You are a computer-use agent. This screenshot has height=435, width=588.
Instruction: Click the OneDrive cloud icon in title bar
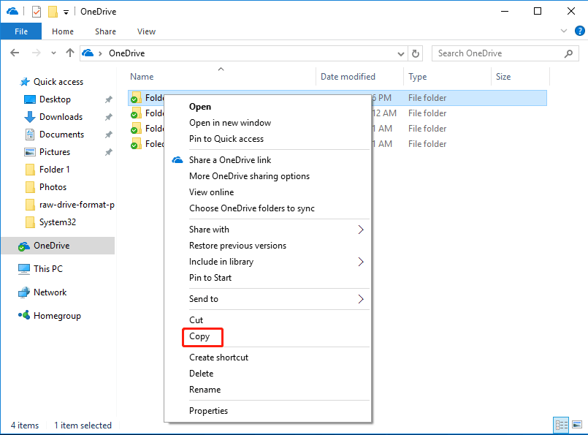(x=12, y=12)
